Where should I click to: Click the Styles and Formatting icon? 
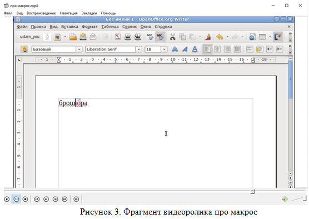click(x=24, y=49)
